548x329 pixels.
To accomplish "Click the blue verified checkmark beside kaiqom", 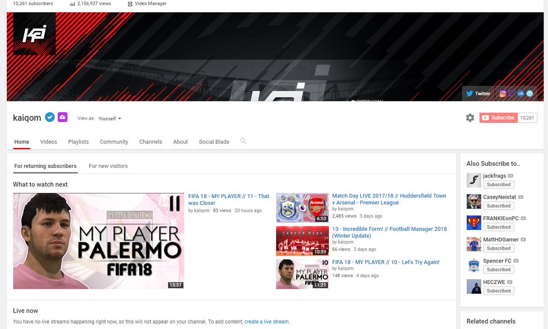I will pos(50,117).
